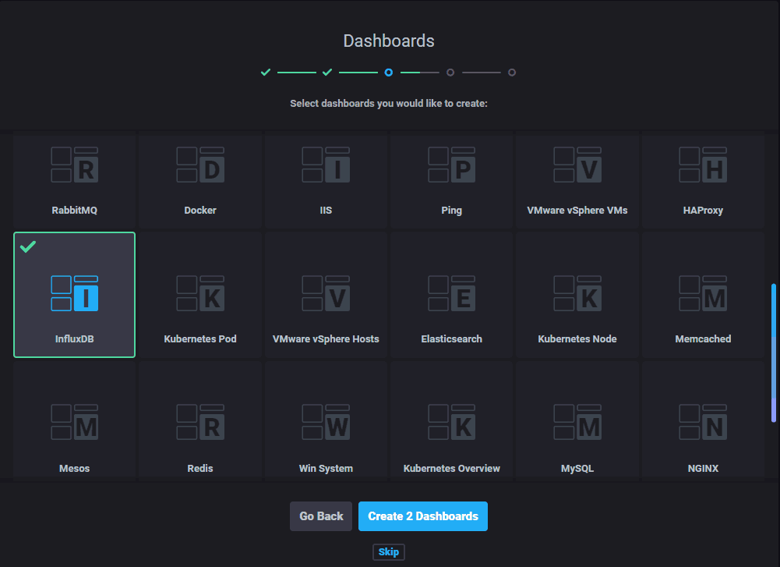Jump to the fourth wizard step dot

[x=450, y=73]
